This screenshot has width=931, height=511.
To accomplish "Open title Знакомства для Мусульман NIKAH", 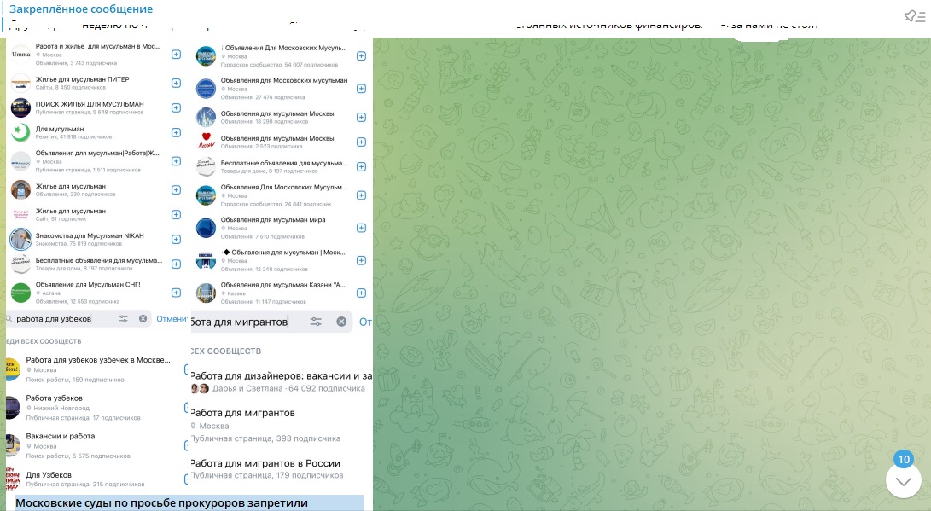I will (90, 235).
